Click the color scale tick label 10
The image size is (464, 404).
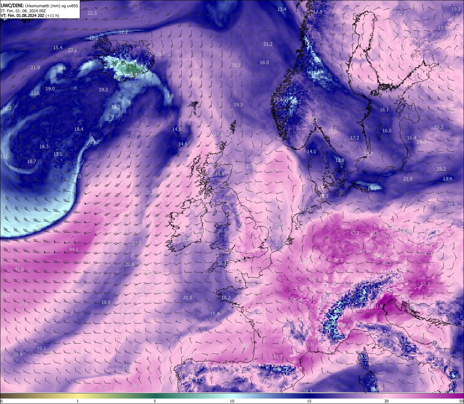click(232, 401)
